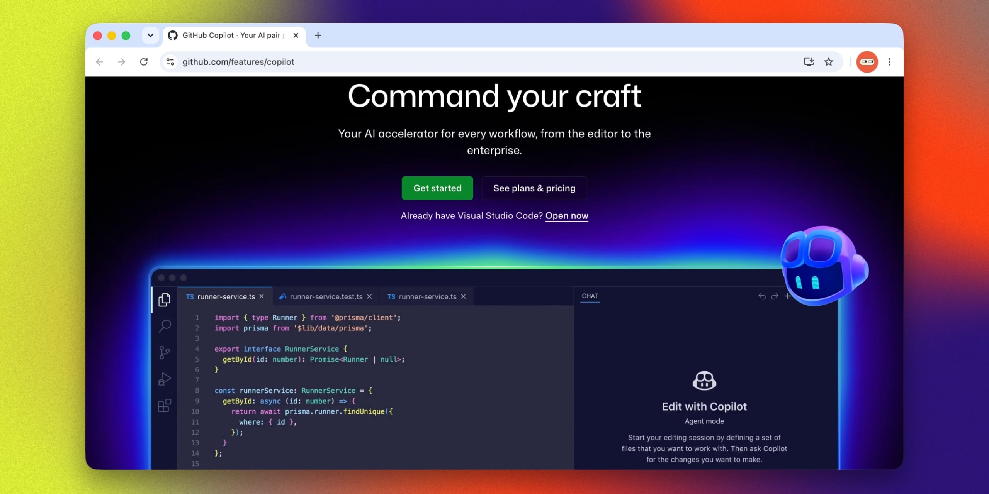The image size is (989, 494).
Task: Click the 'where: { id },' code line
Action: 268,422
